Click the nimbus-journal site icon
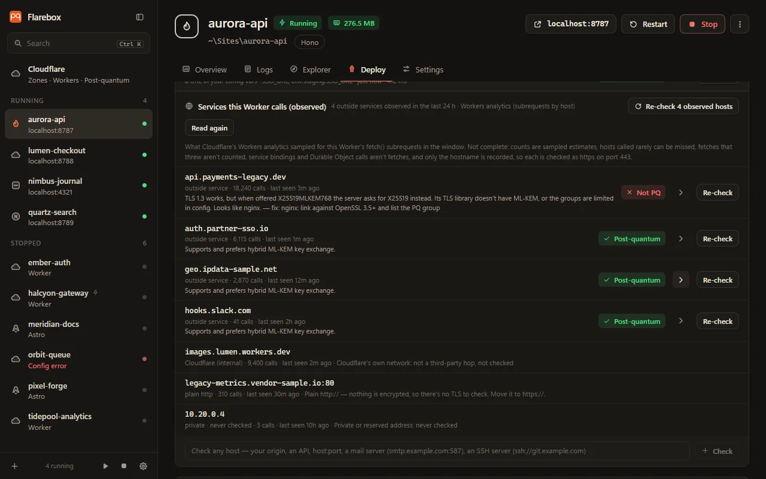Viewport: 766px width, 479px height. tap(16, 186)
